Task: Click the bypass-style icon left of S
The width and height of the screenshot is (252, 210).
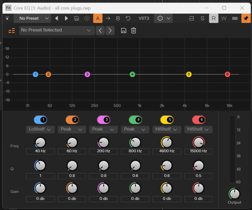Action: tap(191, 18)
